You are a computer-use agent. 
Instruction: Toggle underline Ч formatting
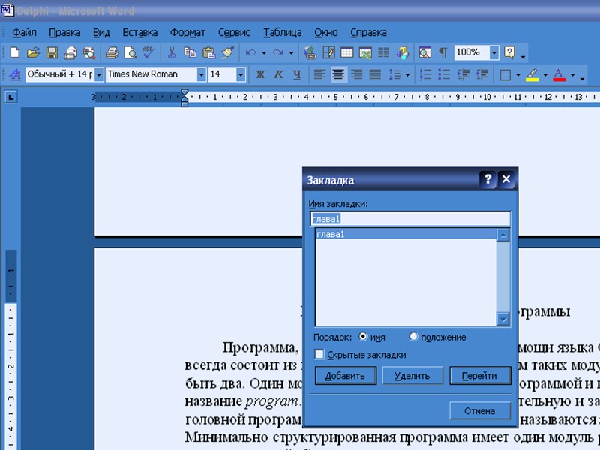[297, 74]
